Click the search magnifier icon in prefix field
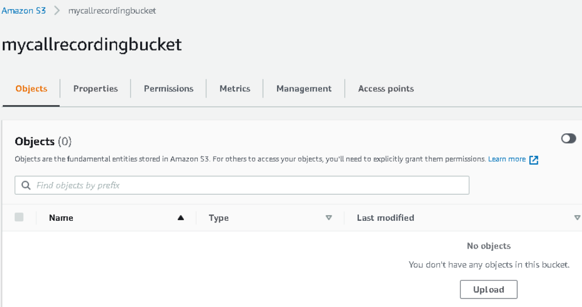 click(26, 185)
